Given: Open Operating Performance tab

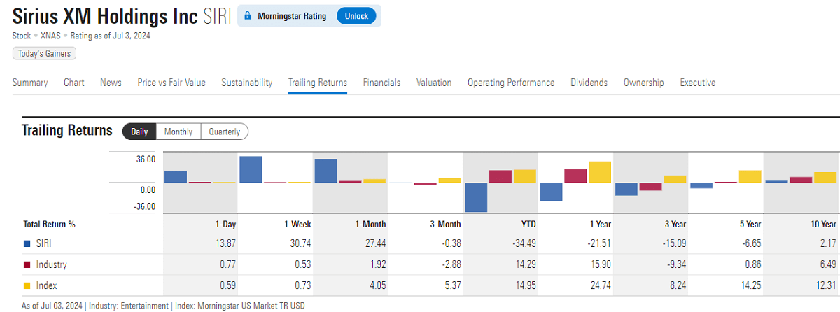Looking at the screenshot, I should point(511,83).
